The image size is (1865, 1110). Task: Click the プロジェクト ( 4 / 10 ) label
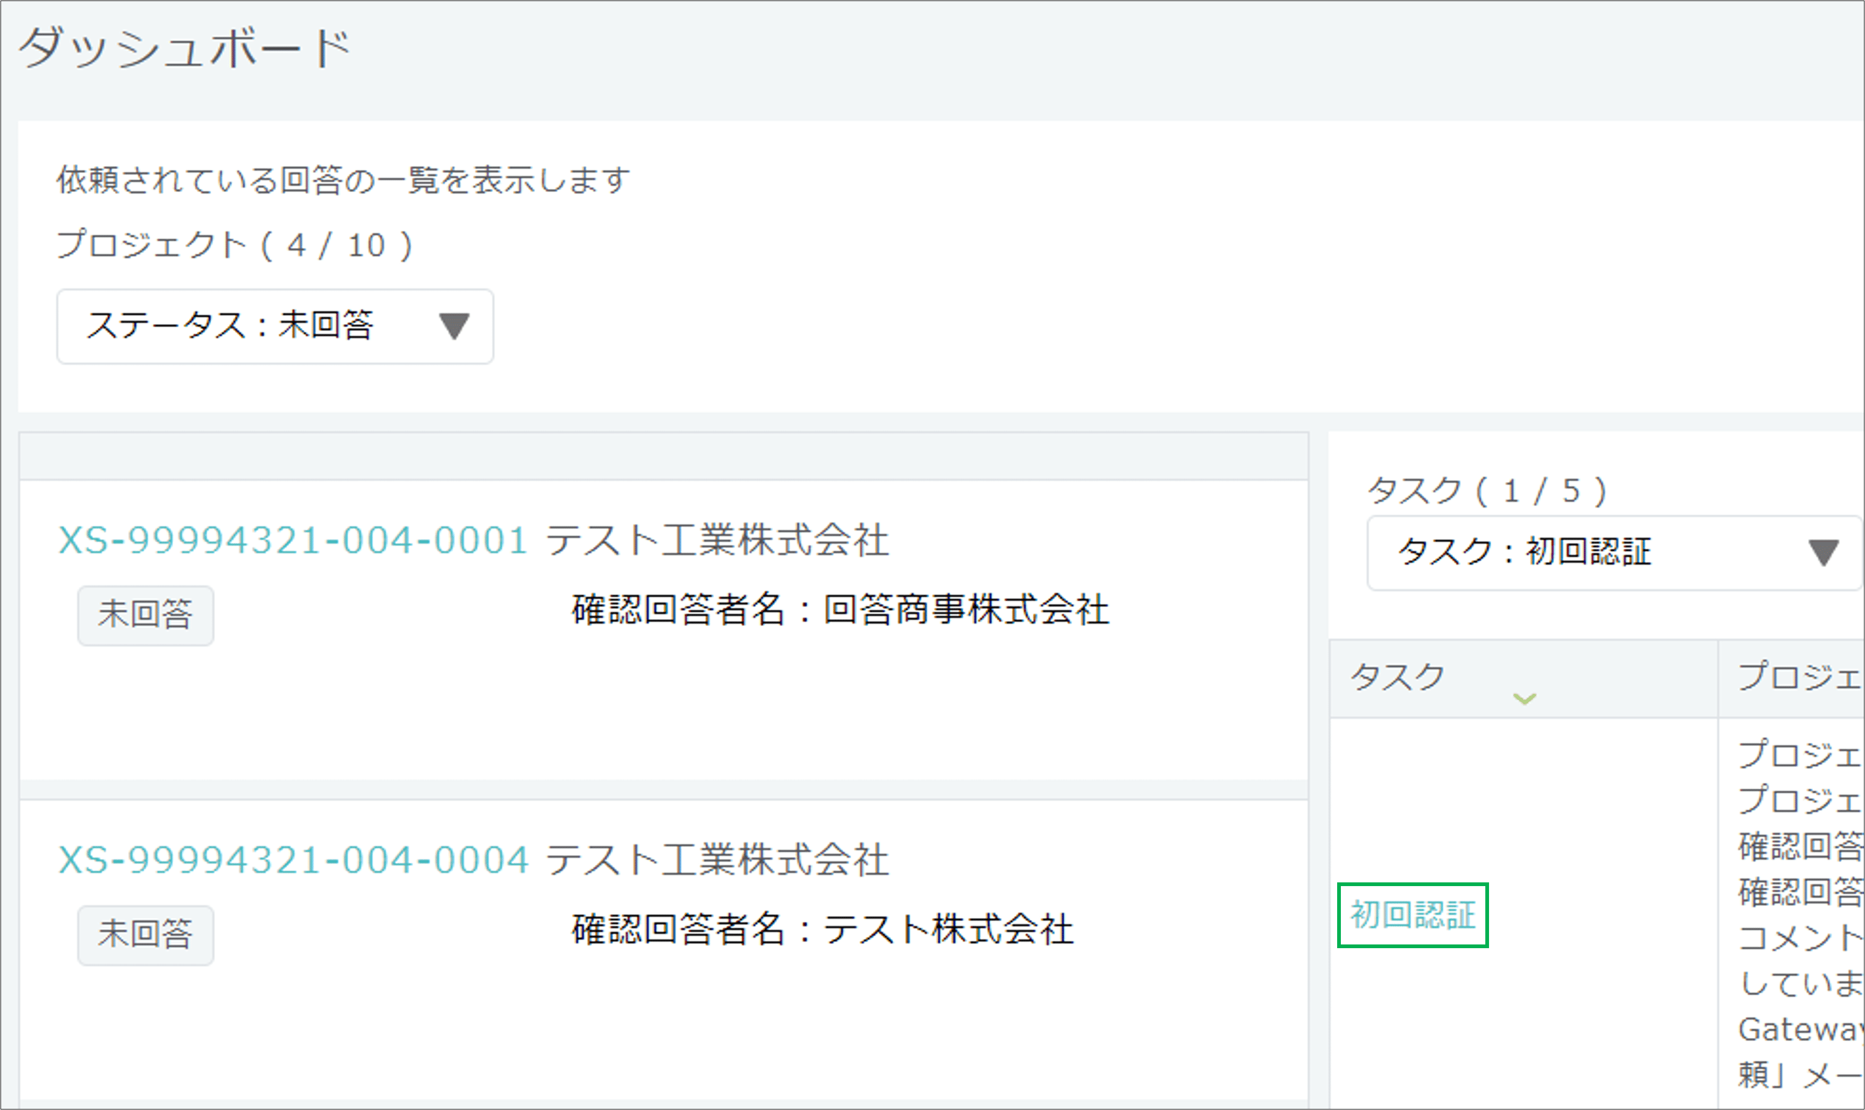[234, 245]
